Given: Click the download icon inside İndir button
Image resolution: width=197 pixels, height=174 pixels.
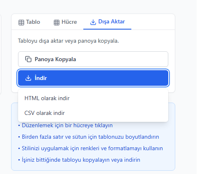Looking at the screenshot, I should coord(28,78).
